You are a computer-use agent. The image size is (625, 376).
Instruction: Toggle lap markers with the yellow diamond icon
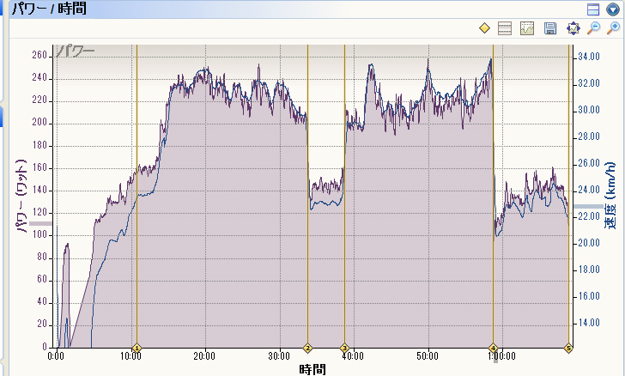pos(484,28)
